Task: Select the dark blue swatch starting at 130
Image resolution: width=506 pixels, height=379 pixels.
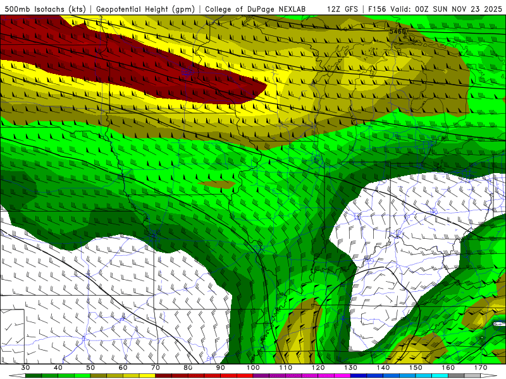Action: 359,376
